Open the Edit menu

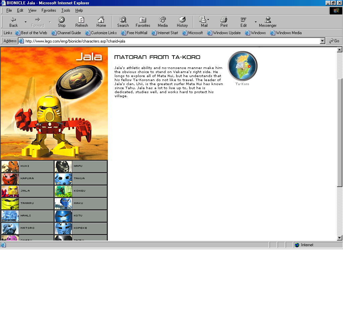[x=20, y=10]
